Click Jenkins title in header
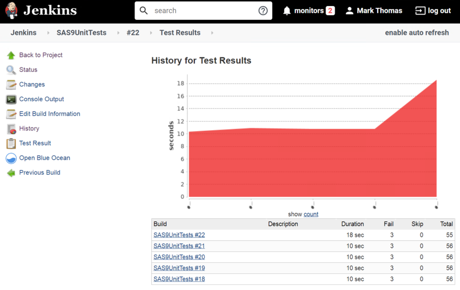Viewport: 460px width, 290px height. tap(50, 10)
